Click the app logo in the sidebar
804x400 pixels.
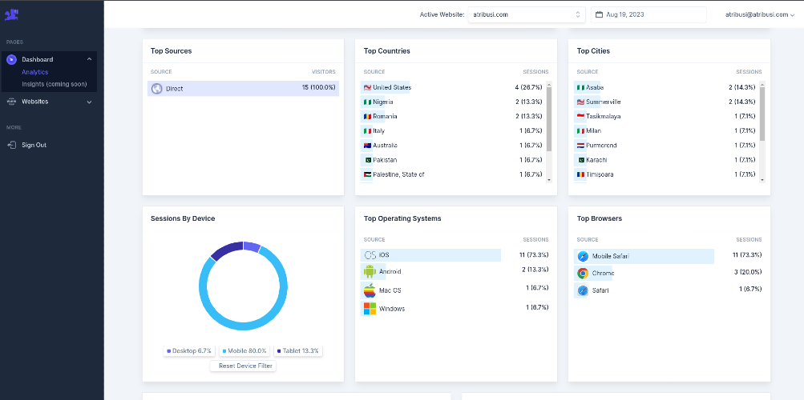pyautogui.click(x=12, y=15)
